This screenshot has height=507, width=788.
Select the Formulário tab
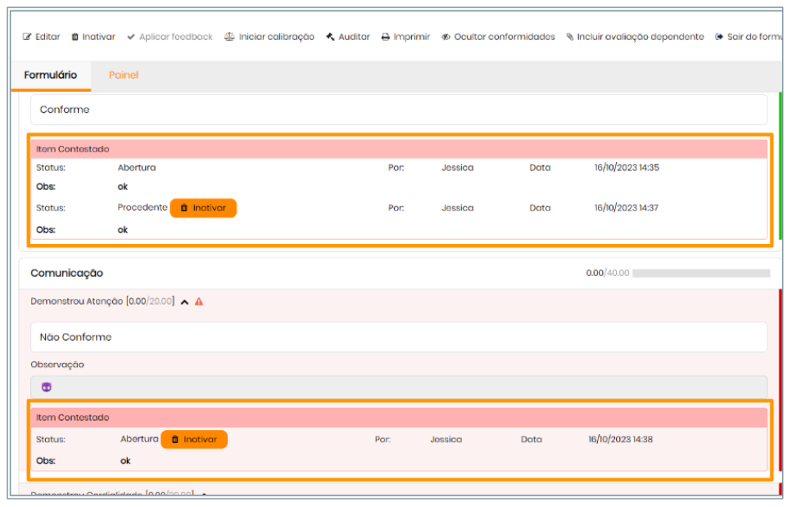click(x=51, y=75)
